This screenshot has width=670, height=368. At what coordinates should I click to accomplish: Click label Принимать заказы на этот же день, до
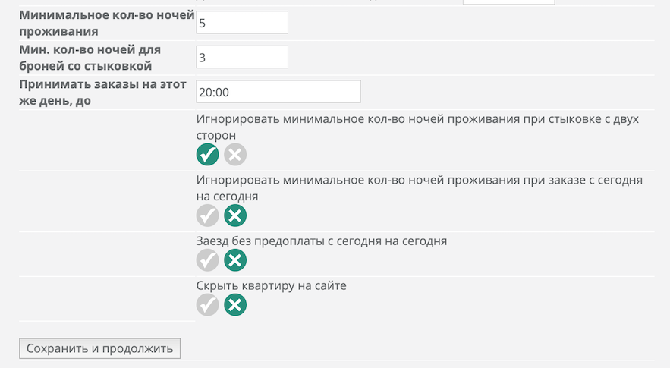(103, 93)
